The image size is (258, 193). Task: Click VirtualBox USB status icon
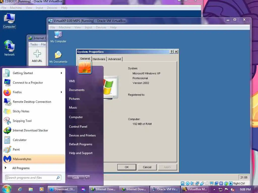pos(202,183)
